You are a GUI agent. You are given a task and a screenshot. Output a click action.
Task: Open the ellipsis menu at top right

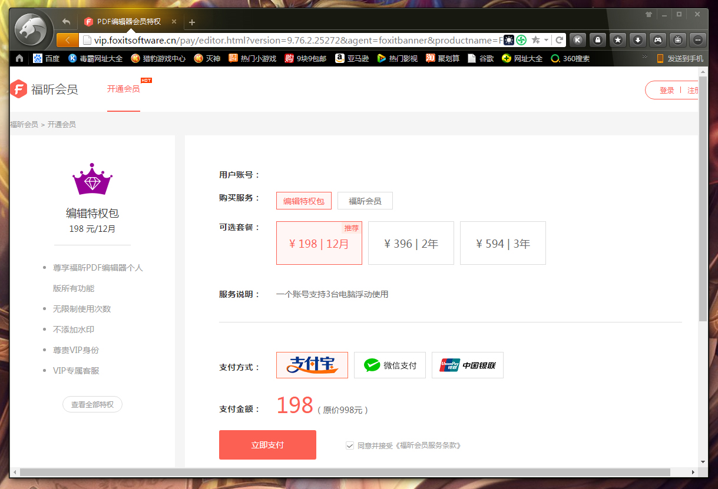coord(698,40)
